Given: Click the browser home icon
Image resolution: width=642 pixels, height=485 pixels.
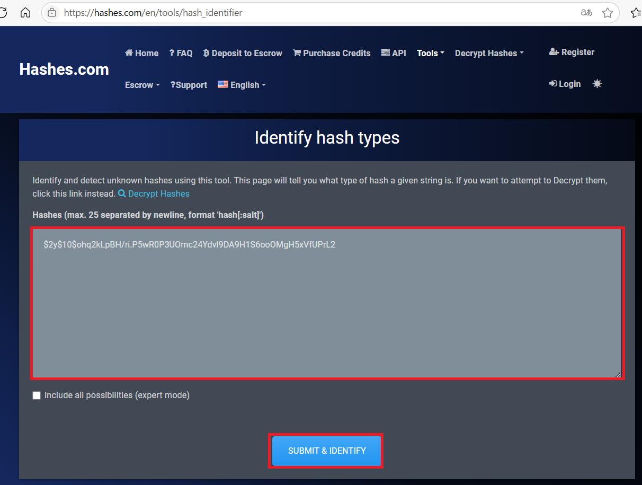Looking at the screenshot, I should (25, 13).
